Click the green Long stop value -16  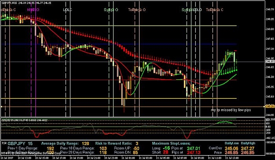[x=166, y=148]
